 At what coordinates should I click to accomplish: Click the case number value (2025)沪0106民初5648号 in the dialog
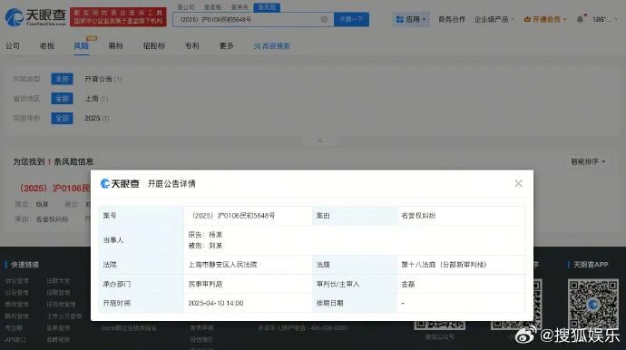[x=233, y=216]
